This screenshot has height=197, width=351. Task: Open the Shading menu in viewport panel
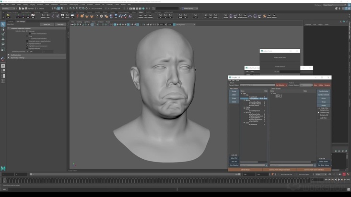coord(79,22)
